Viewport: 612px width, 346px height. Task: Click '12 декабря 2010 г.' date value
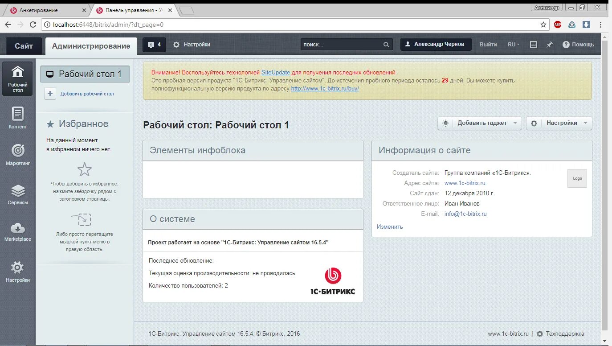[469, 193]
